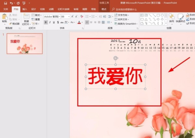Select the straight Line shape
Screen dimensions: 195x138
(x=150, y=15)
